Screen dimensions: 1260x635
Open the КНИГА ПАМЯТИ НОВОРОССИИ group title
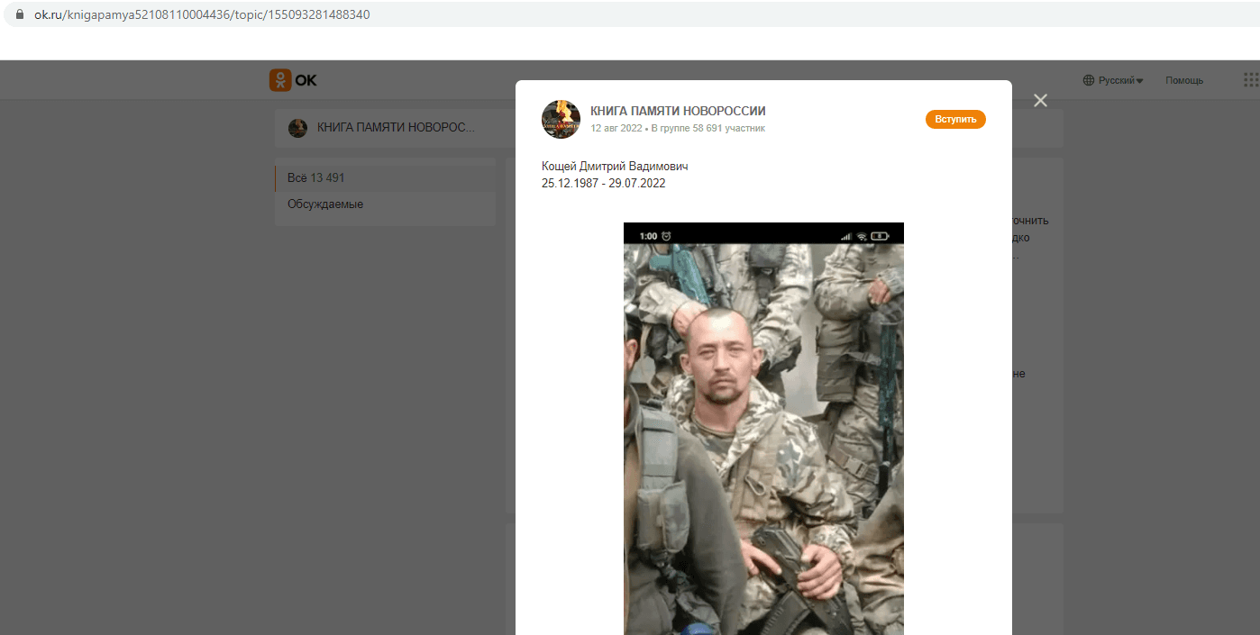click(x=678, y=111)
